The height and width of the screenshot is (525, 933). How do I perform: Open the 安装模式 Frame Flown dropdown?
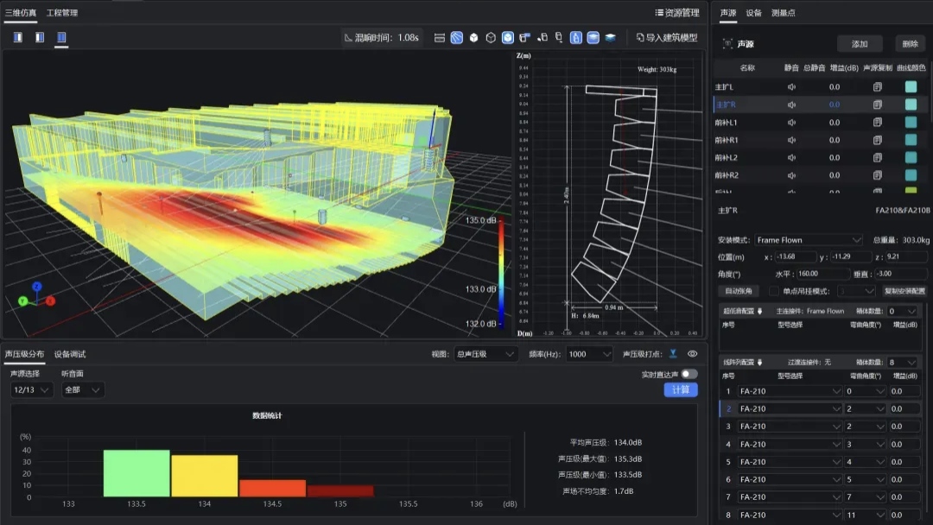coord(809,240)
